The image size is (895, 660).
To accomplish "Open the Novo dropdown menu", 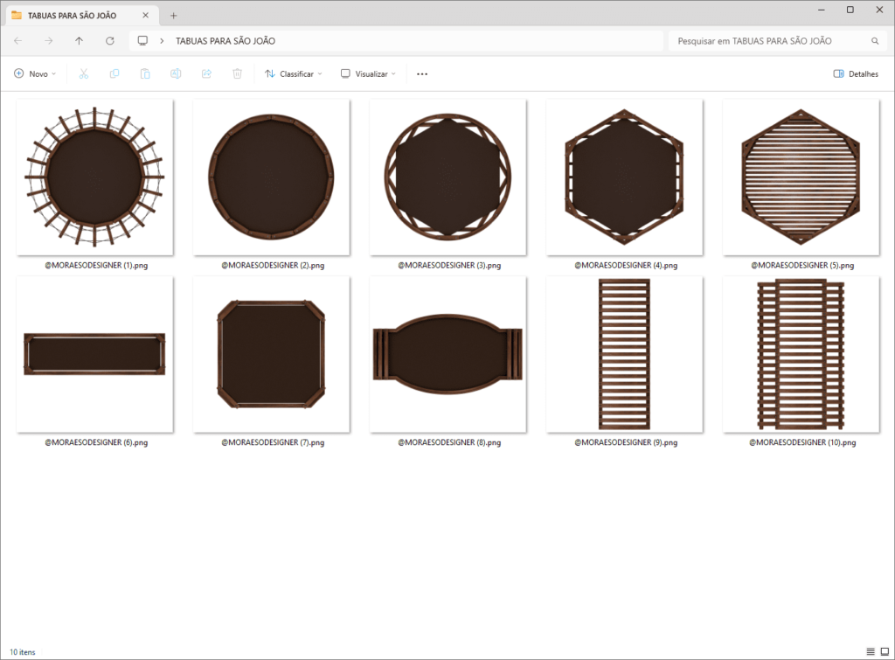I will point(35,73).
